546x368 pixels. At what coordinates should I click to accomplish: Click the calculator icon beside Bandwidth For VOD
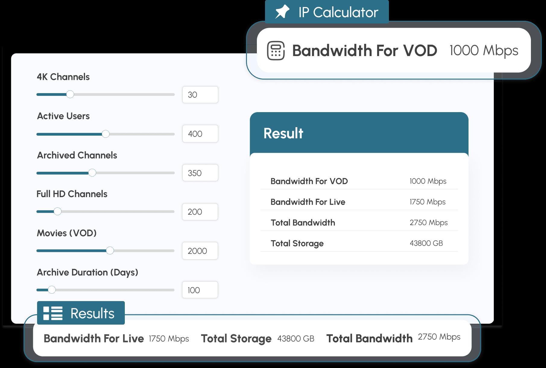click(276, 51)
